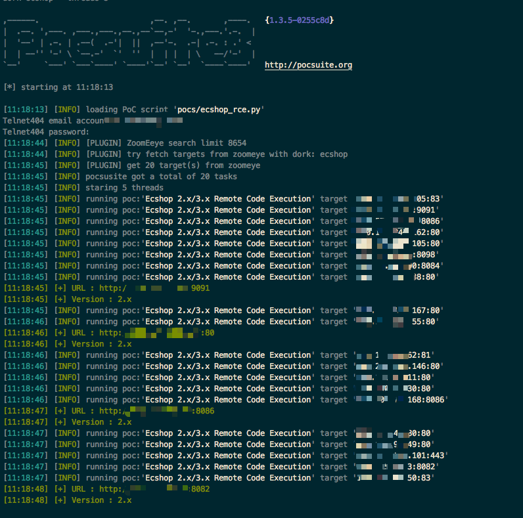The image size is (523, 518).
Task: Click the Version 2.x line at 11:18:48
Action: click(x=68, y=500)
